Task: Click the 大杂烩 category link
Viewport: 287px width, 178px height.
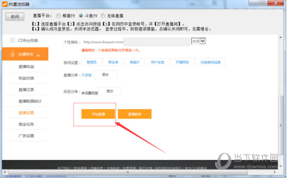Action: 86,75
